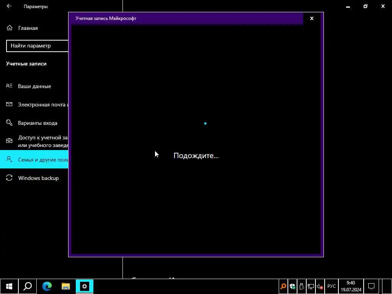Go back with the Settings back arrow

pyautogui.click(x=9, y=6)
